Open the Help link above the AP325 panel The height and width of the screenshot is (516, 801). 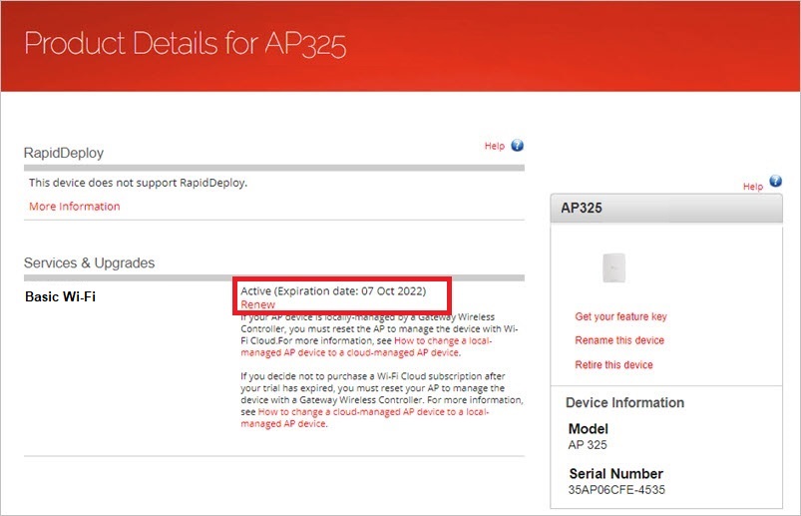tap(752, 187)
